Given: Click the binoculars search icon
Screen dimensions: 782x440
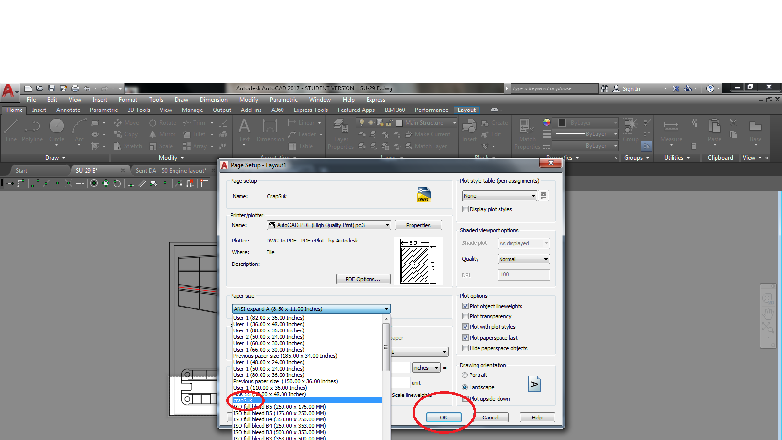Looking at the screenshot, I should click(605, 88).
